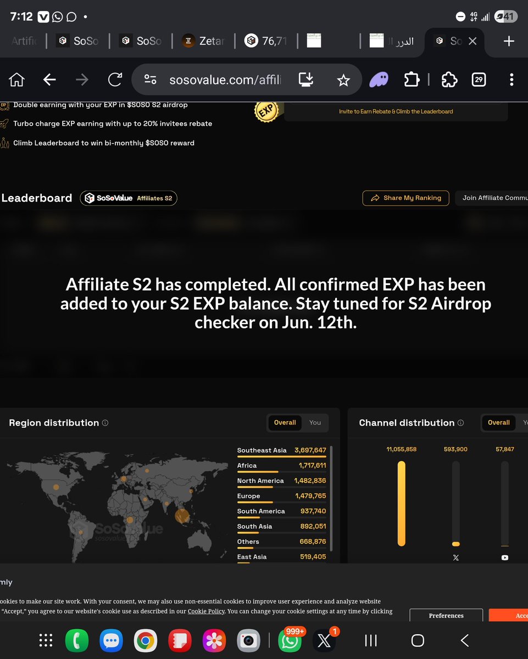The width and height of the screenshot is (528, 659).
Task: Switch to the Artifi tab
Action: coord(23,41)
